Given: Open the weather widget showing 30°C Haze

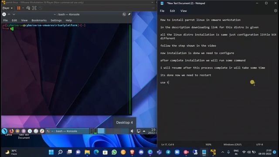Looking at the screenshot, I should (x=11, y=152).
